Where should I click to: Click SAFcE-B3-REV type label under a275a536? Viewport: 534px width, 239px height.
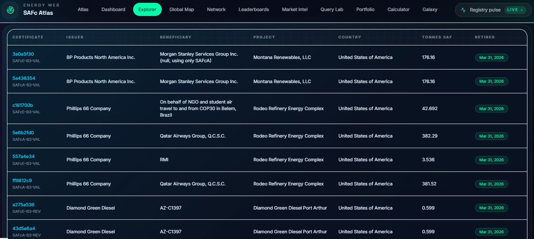point(27,211)
